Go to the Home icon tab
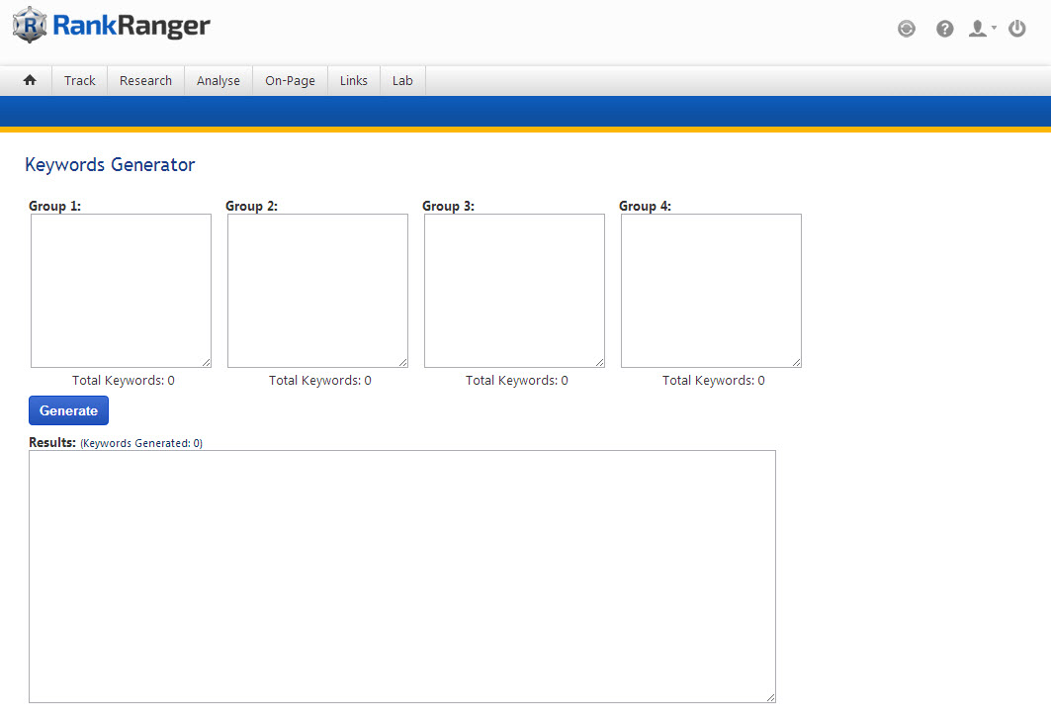The image size is (1051, 720). point(30,80)
